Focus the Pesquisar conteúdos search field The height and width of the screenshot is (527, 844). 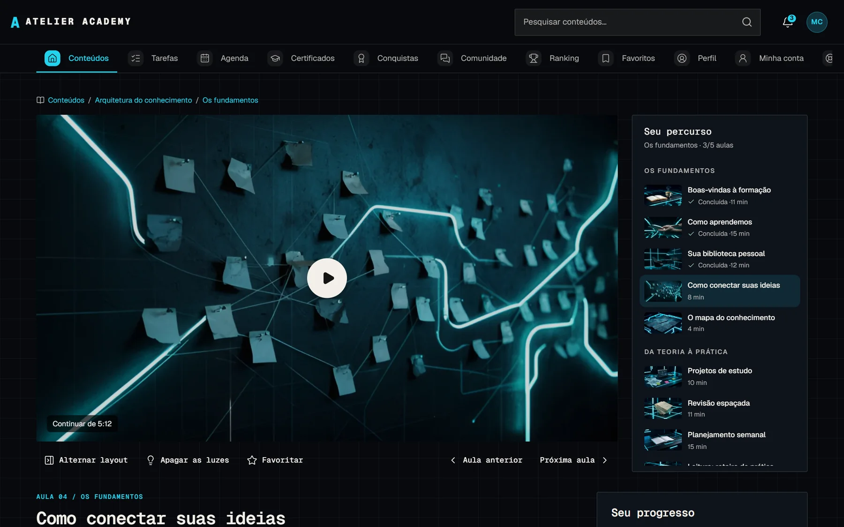coord(637,22)
